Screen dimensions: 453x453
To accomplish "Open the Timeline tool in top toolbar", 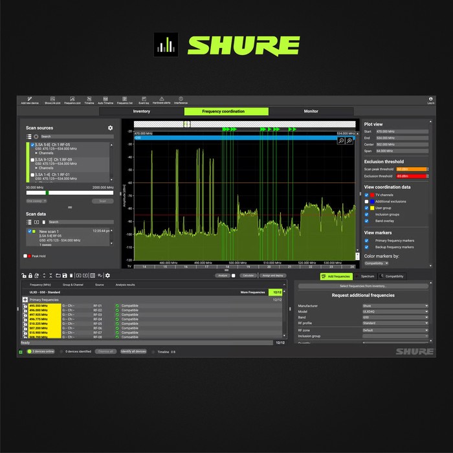I will pos(89,100).
